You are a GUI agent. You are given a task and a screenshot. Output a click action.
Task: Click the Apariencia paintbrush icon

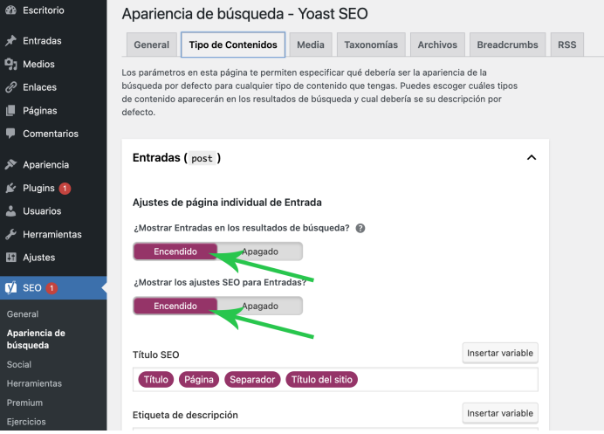[x=11, y=164]
